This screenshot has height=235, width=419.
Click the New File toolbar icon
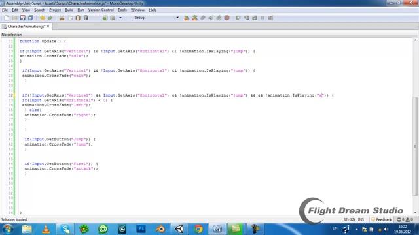(x=7, y=18)
